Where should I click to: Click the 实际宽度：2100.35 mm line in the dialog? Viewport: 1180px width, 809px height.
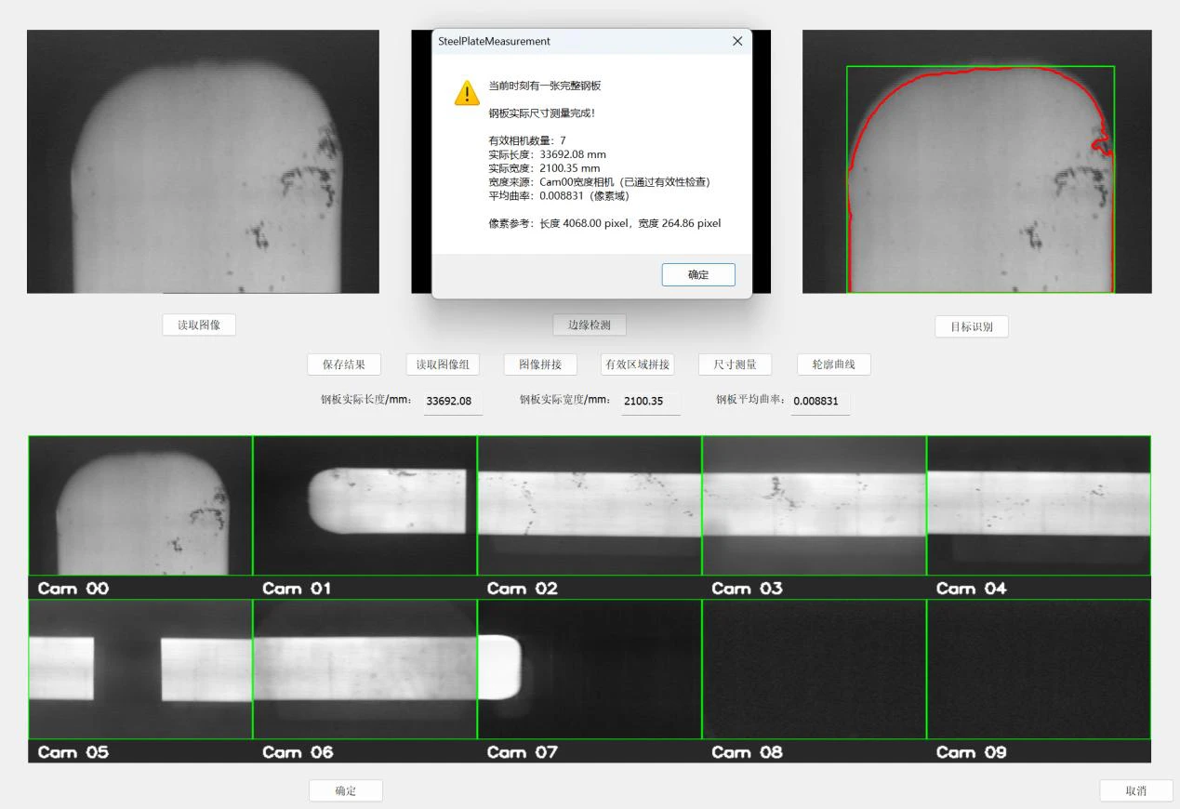pos(545,168)
